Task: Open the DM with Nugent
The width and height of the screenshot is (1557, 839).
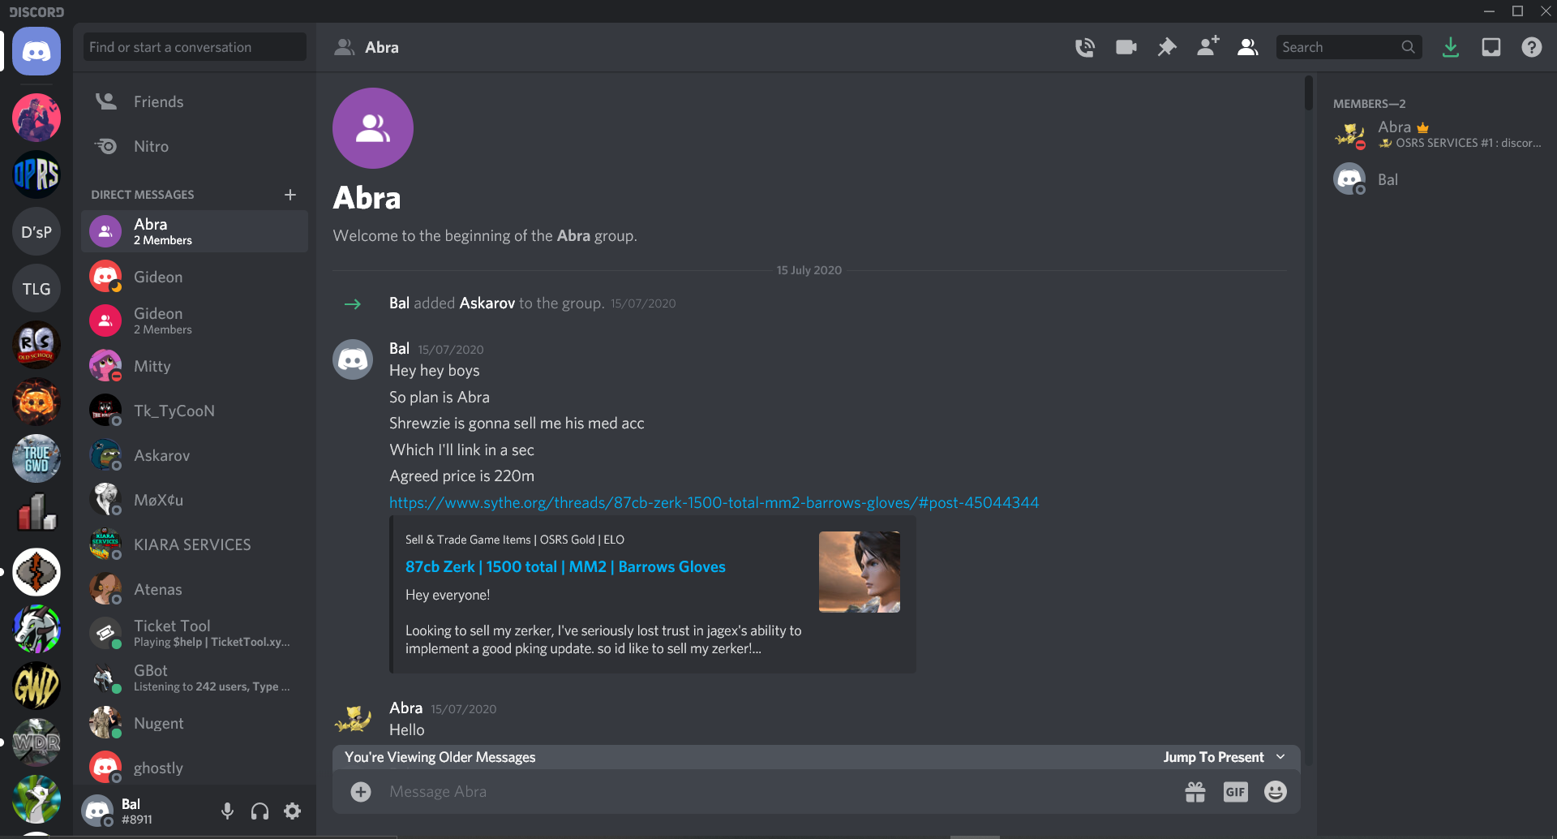Action: pyautogui.click(x=195, y=723)
